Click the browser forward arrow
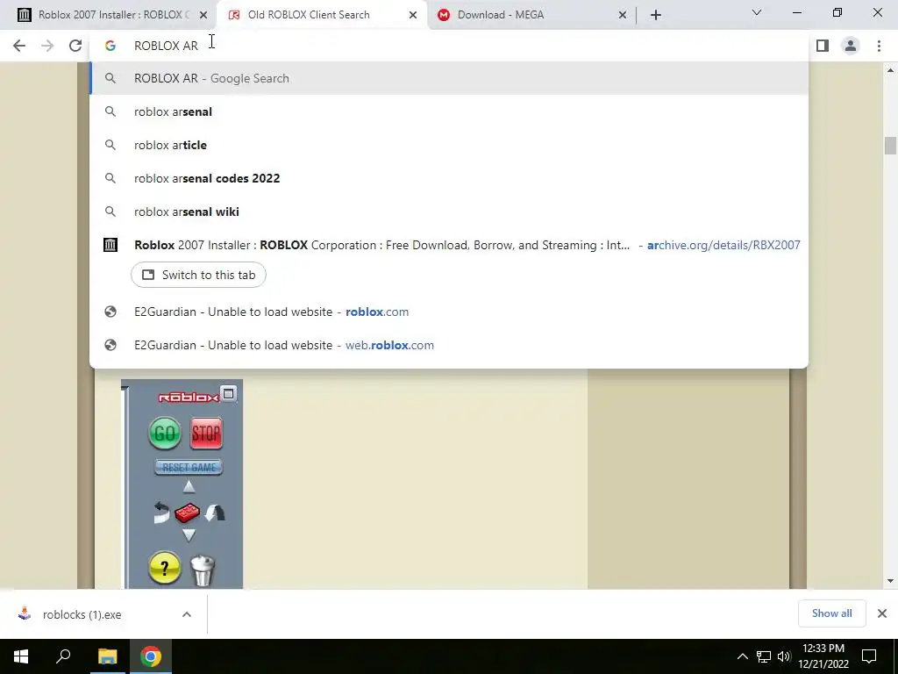 47,46
